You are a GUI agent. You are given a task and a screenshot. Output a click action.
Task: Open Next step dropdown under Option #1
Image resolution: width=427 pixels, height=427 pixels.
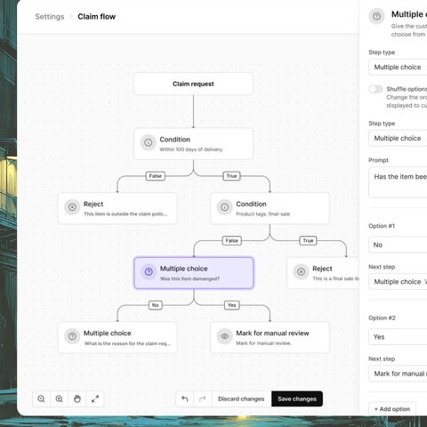(398, 282)
